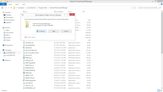This screenshot has width=163, height=92.
Task: Select the IDMGetAll.dll file
Action: (30, 68)
